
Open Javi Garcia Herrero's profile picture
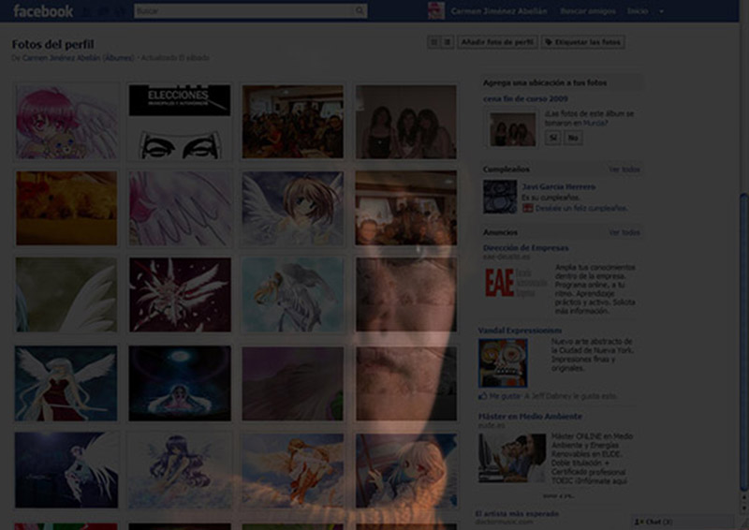[x=500, y=197]
